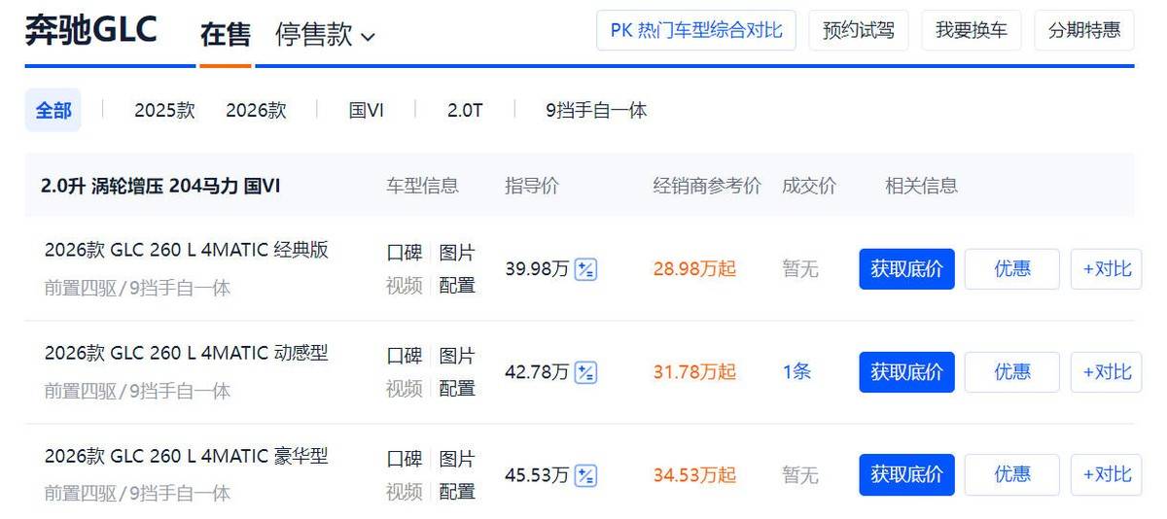Screen dimensions: 1167x519
Task: Add 豪华型 model to 对比 list
Action: pos(1106,475)
